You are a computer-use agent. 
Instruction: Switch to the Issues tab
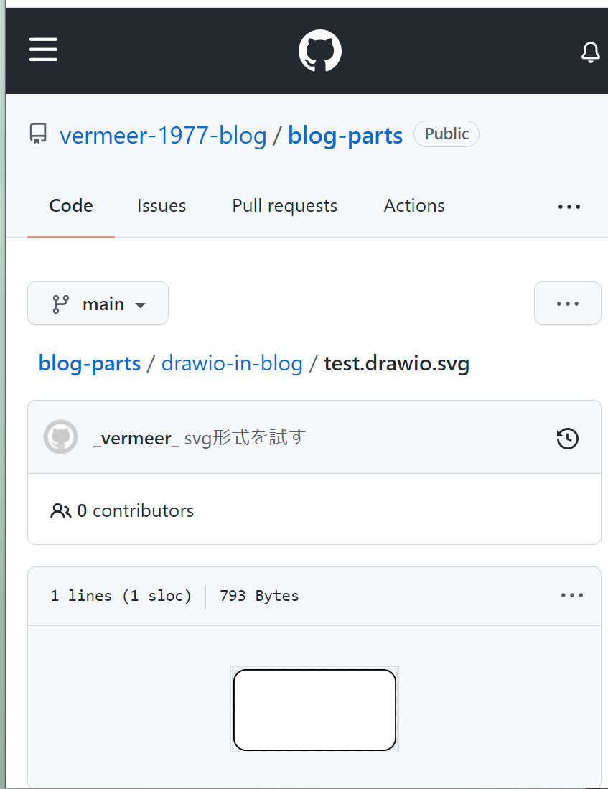click(x=162, y=206)
